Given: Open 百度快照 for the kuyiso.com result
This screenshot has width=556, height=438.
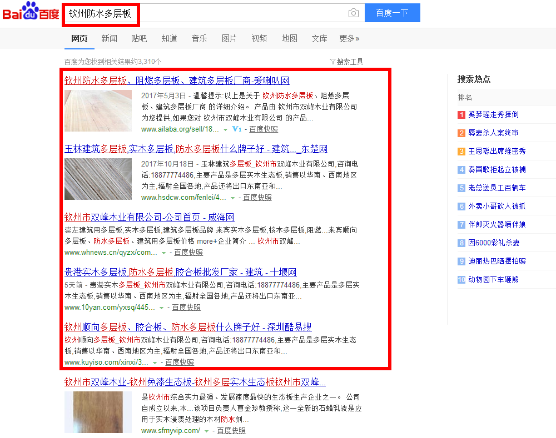Looking at the screenshot, I should coord(180,363).
